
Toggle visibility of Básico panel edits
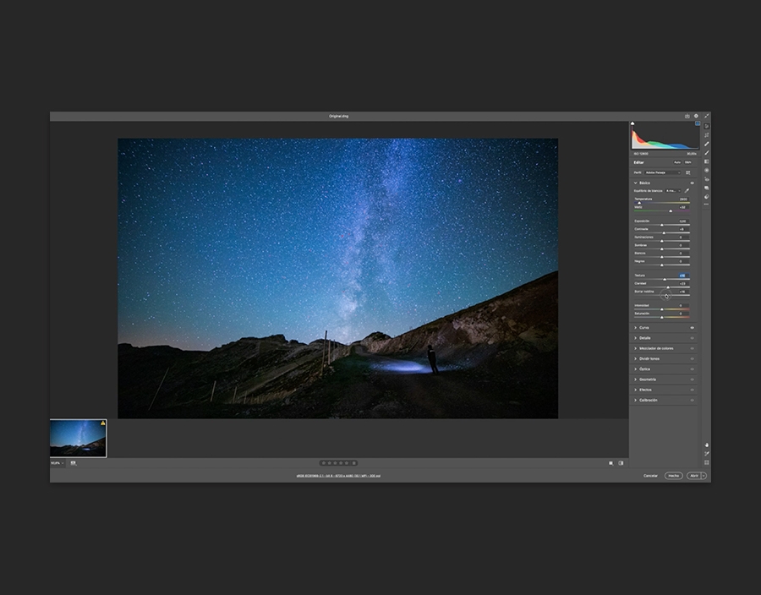(x=692, y=183)
